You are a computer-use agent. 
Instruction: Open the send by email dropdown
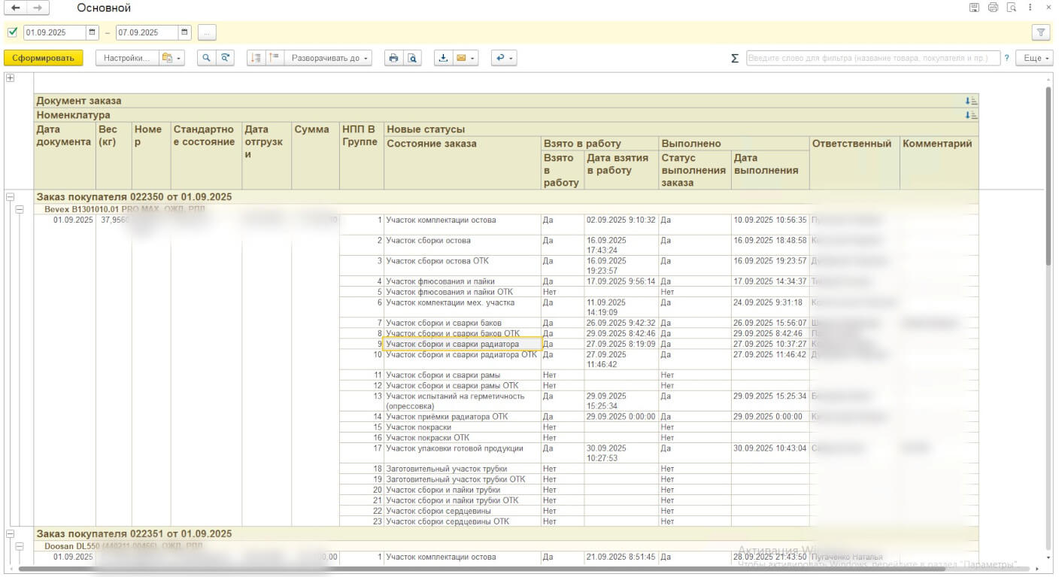click(466, 58)
